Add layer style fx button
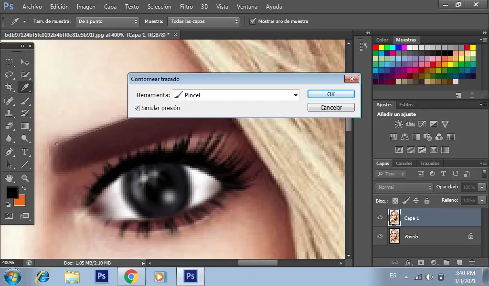This screenshot has height=286, width=489. 408,262
